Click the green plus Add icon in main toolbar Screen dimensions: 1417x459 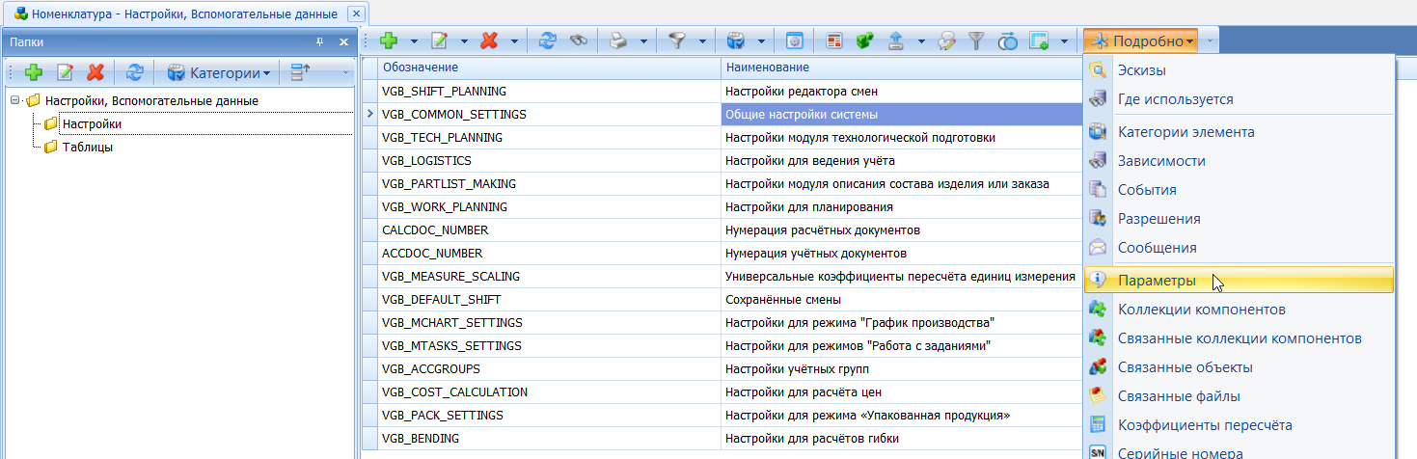point(389,40)
